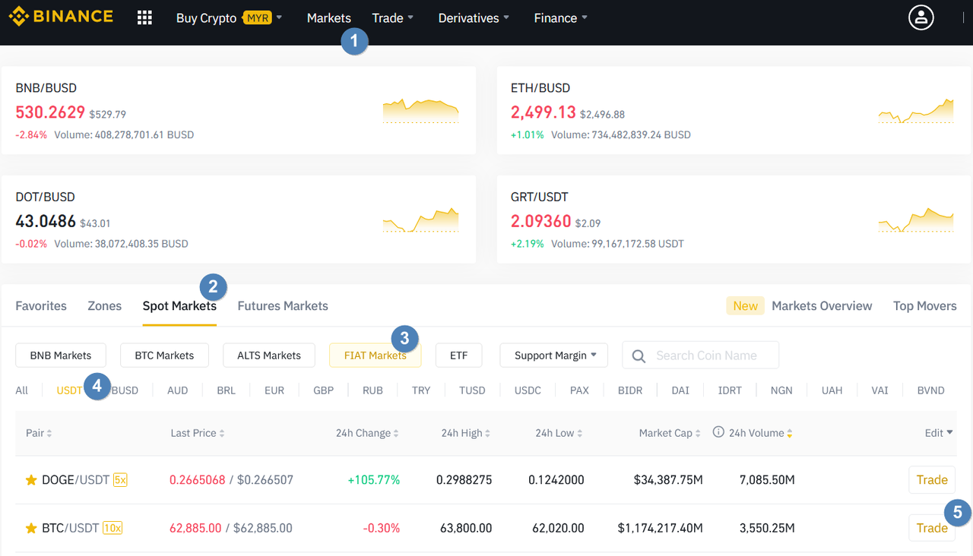The height and width of the screenshot is (556, 973).
Task: Switch to the Zones tab
Action: click(x=105, y=305)
